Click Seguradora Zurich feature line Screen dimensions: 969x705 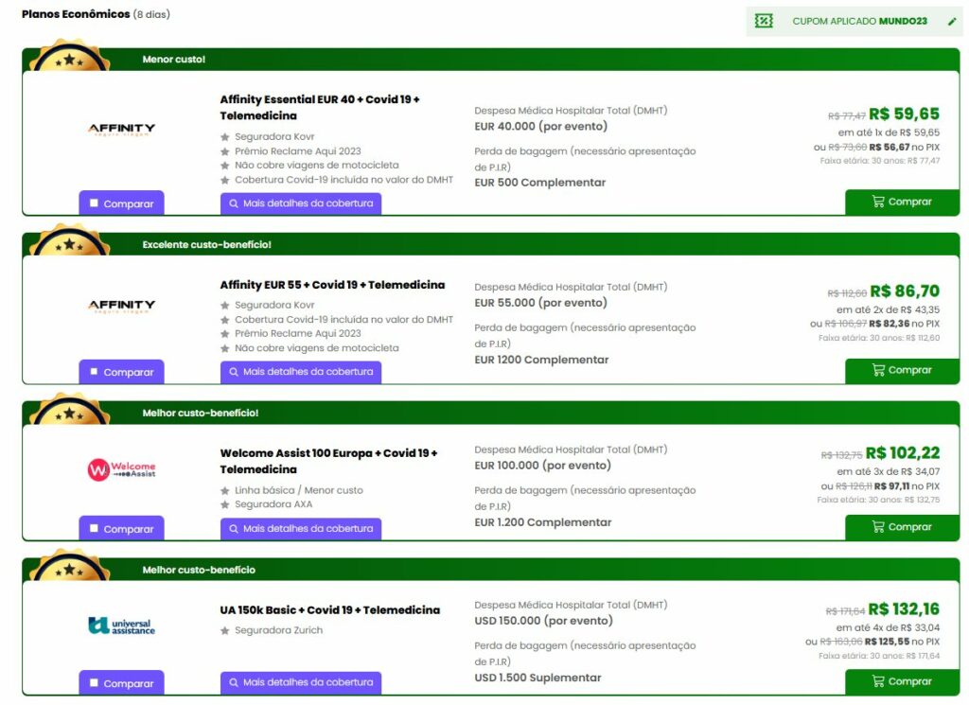click(278, 630)
